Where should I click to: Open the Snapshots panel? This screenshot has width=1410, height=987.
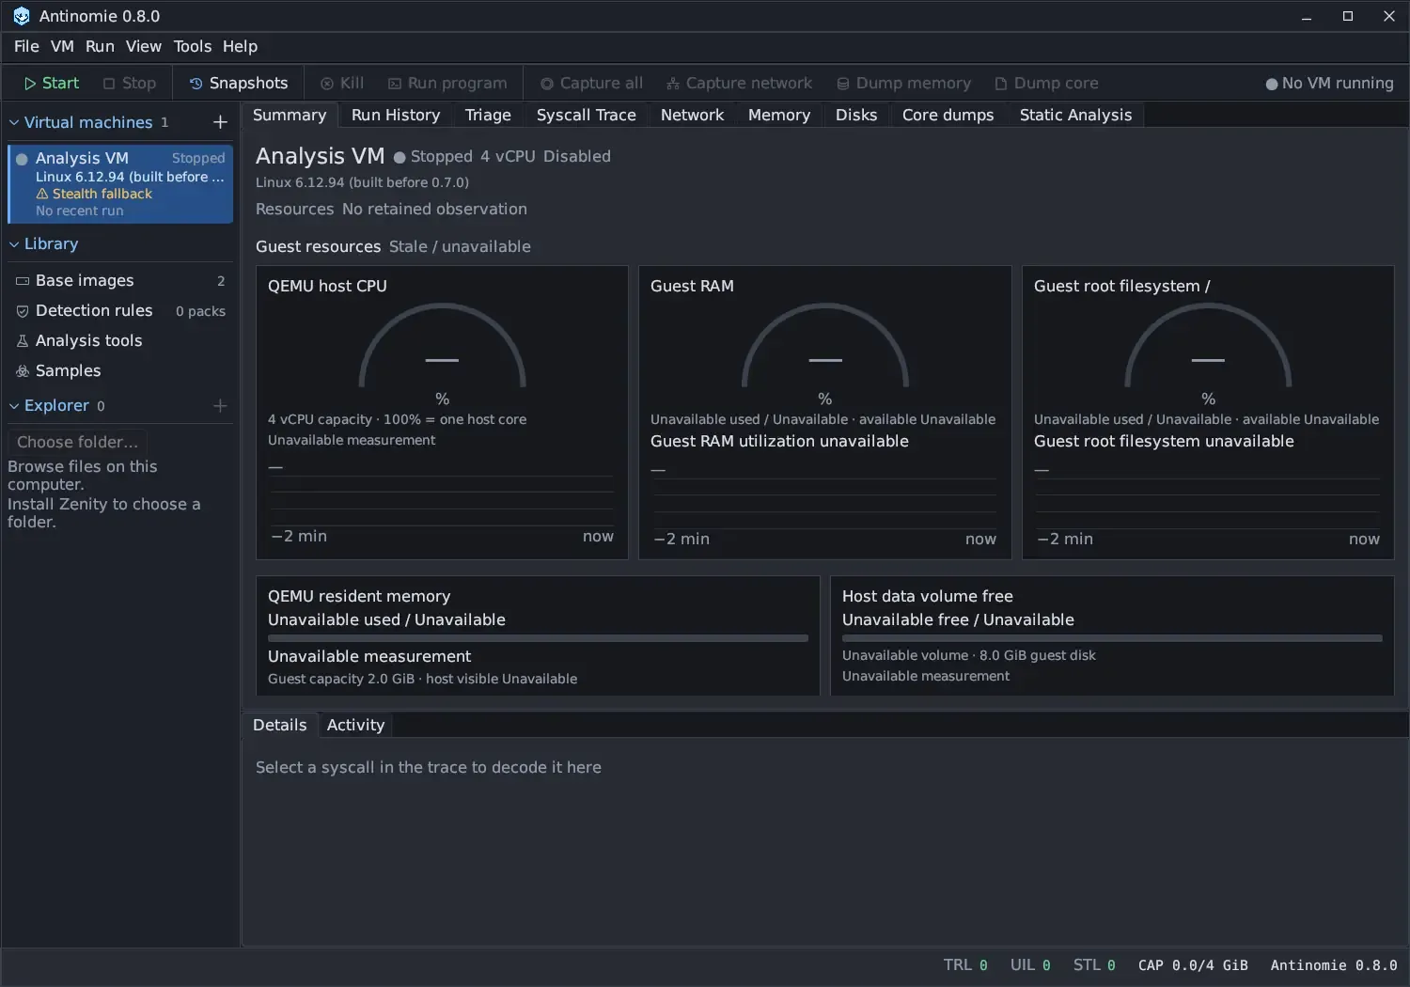click(x=239, y=83)
